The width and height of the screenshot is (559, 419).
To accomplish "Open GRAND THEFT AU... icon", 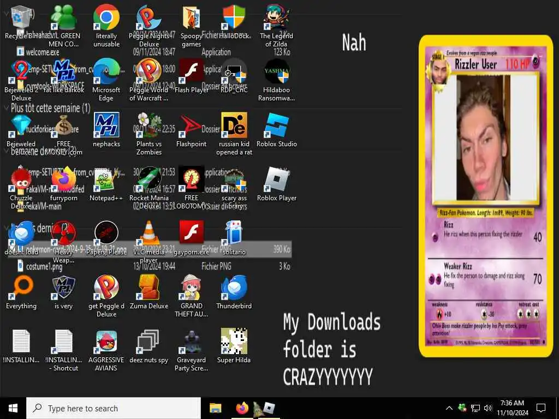I will click(192, 288).
